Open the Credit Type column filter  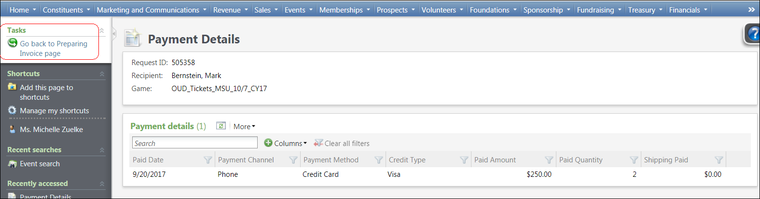(x=464, y=160)
